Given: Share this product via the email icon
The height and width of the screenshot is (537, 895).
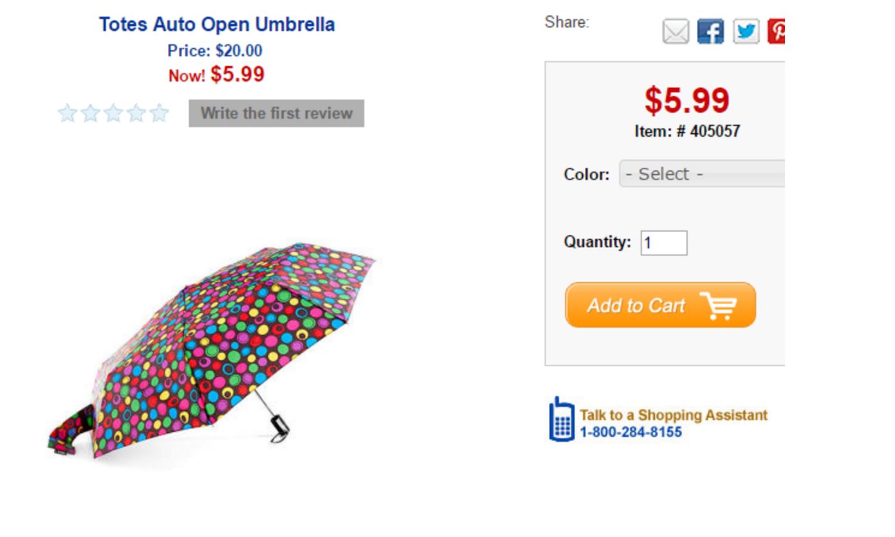Looking at the screenshot, I should tap(676, 32).
